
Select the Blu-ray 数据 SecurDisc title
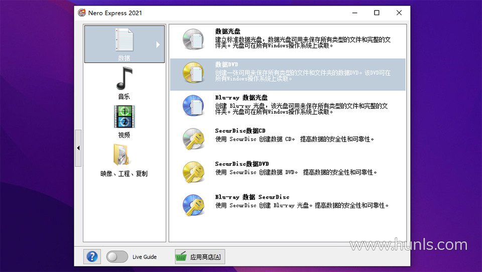point(252,197)
